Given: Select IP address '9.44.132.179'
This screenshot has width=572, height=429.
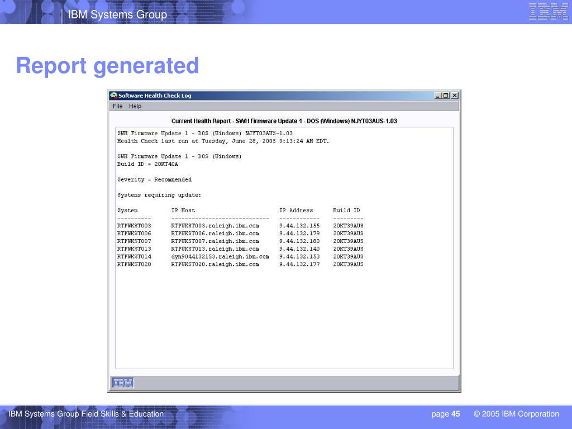Looking at the screenshot, I should (299, 233).
